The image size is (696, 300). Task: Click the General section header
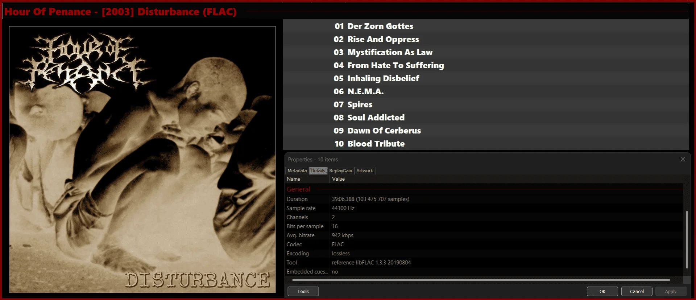coord(299,189)
